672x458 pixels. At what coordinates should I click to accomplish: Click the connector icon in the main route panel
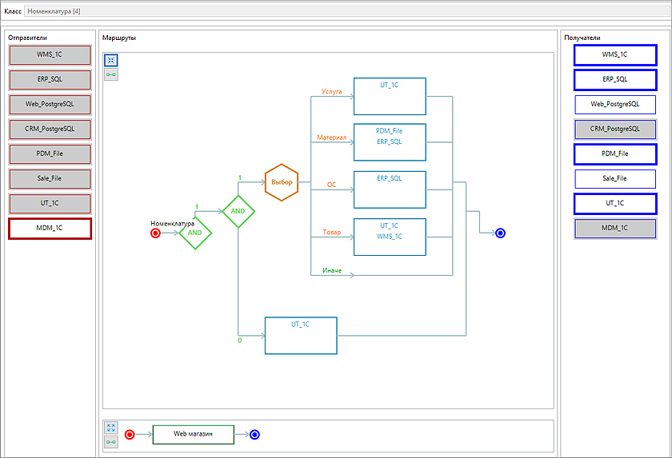111,74
